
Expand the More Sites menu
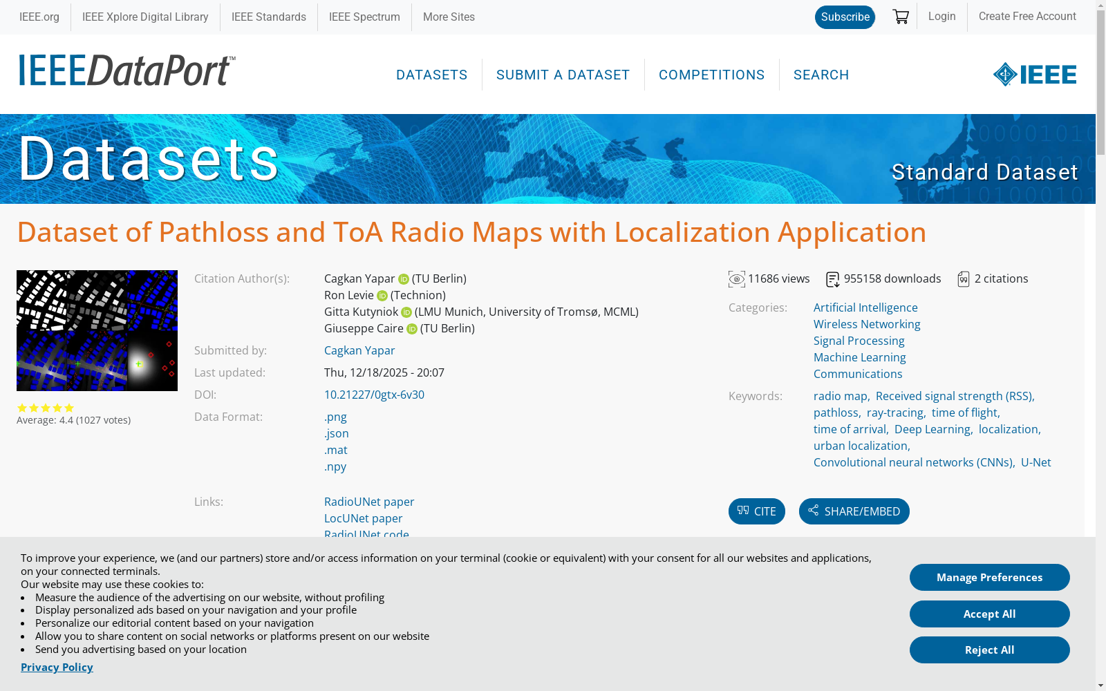pos(449,17)
